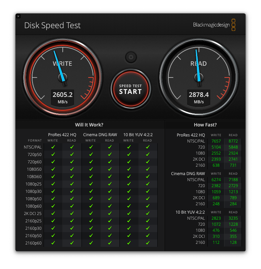261x269 pixels.
Task: Click the 2160p60 ProRes 422 HQ read checkmark
Action: pyautogui.click(x=72, y=243)
